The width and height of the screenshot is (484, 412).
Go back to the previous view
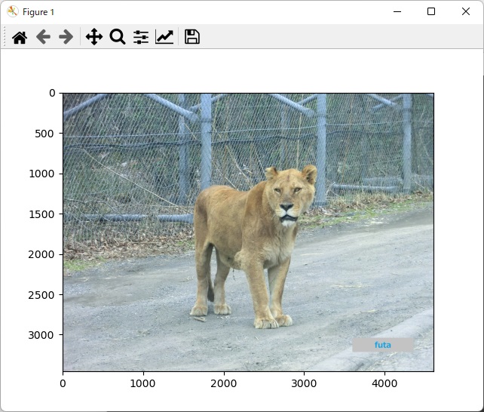[43, 37]
